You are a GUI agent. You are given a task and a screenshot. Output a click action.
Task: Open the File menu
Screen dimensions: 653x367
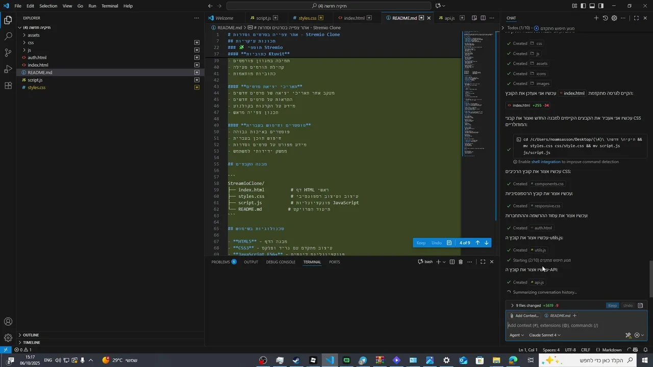18,6
